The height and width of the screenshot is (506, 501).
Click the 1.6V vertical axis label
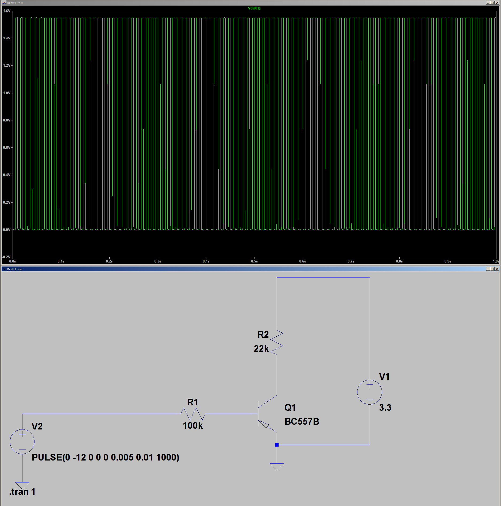tap(7, 11)
